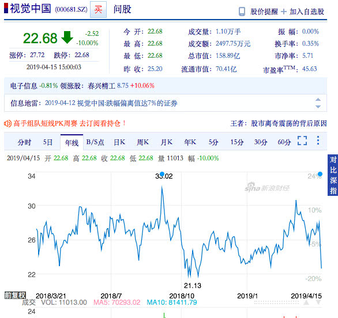
Task: Switch to 30分 chart tab
Action: pyautogui.click(x=261, y=142)
